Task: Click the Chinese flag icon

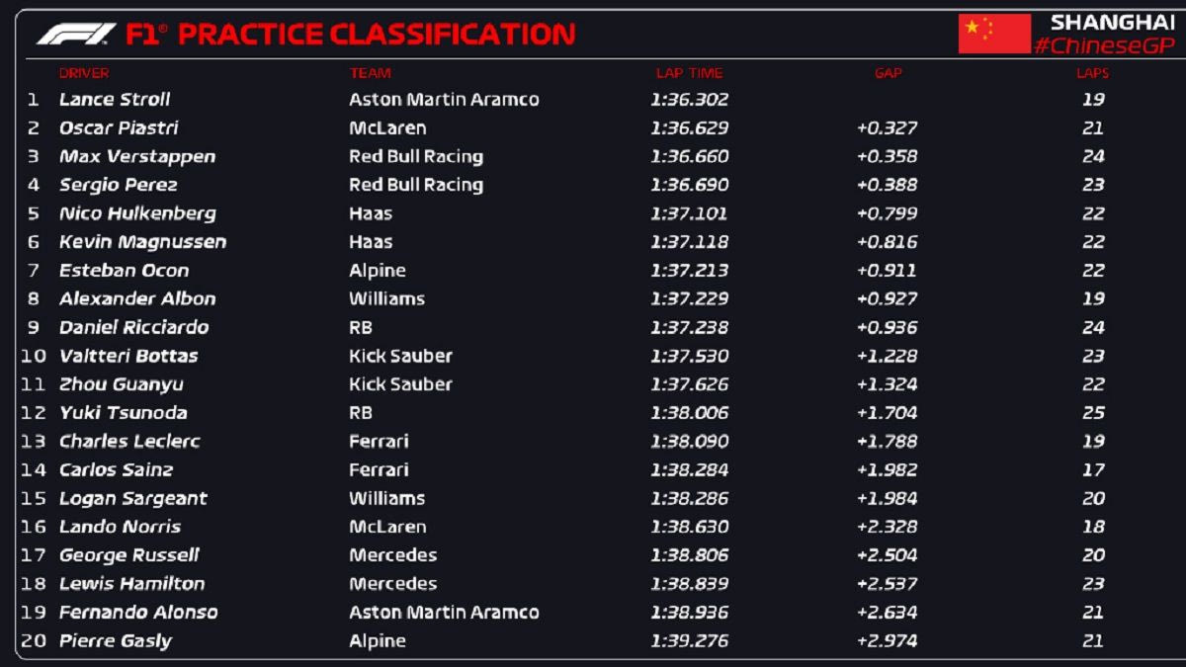Action: (993, 33)
